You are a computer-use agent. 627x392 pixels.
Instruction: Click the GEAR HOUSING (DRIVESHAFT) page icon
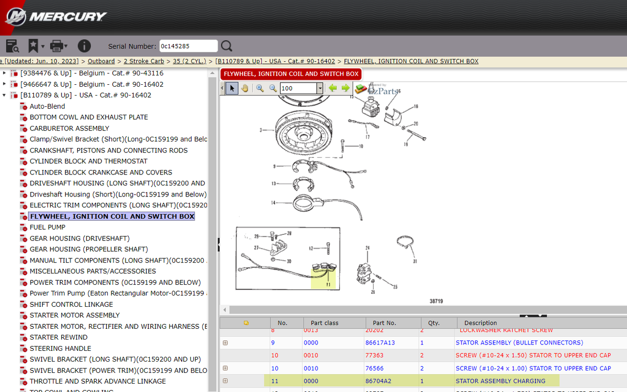(24, 239)
